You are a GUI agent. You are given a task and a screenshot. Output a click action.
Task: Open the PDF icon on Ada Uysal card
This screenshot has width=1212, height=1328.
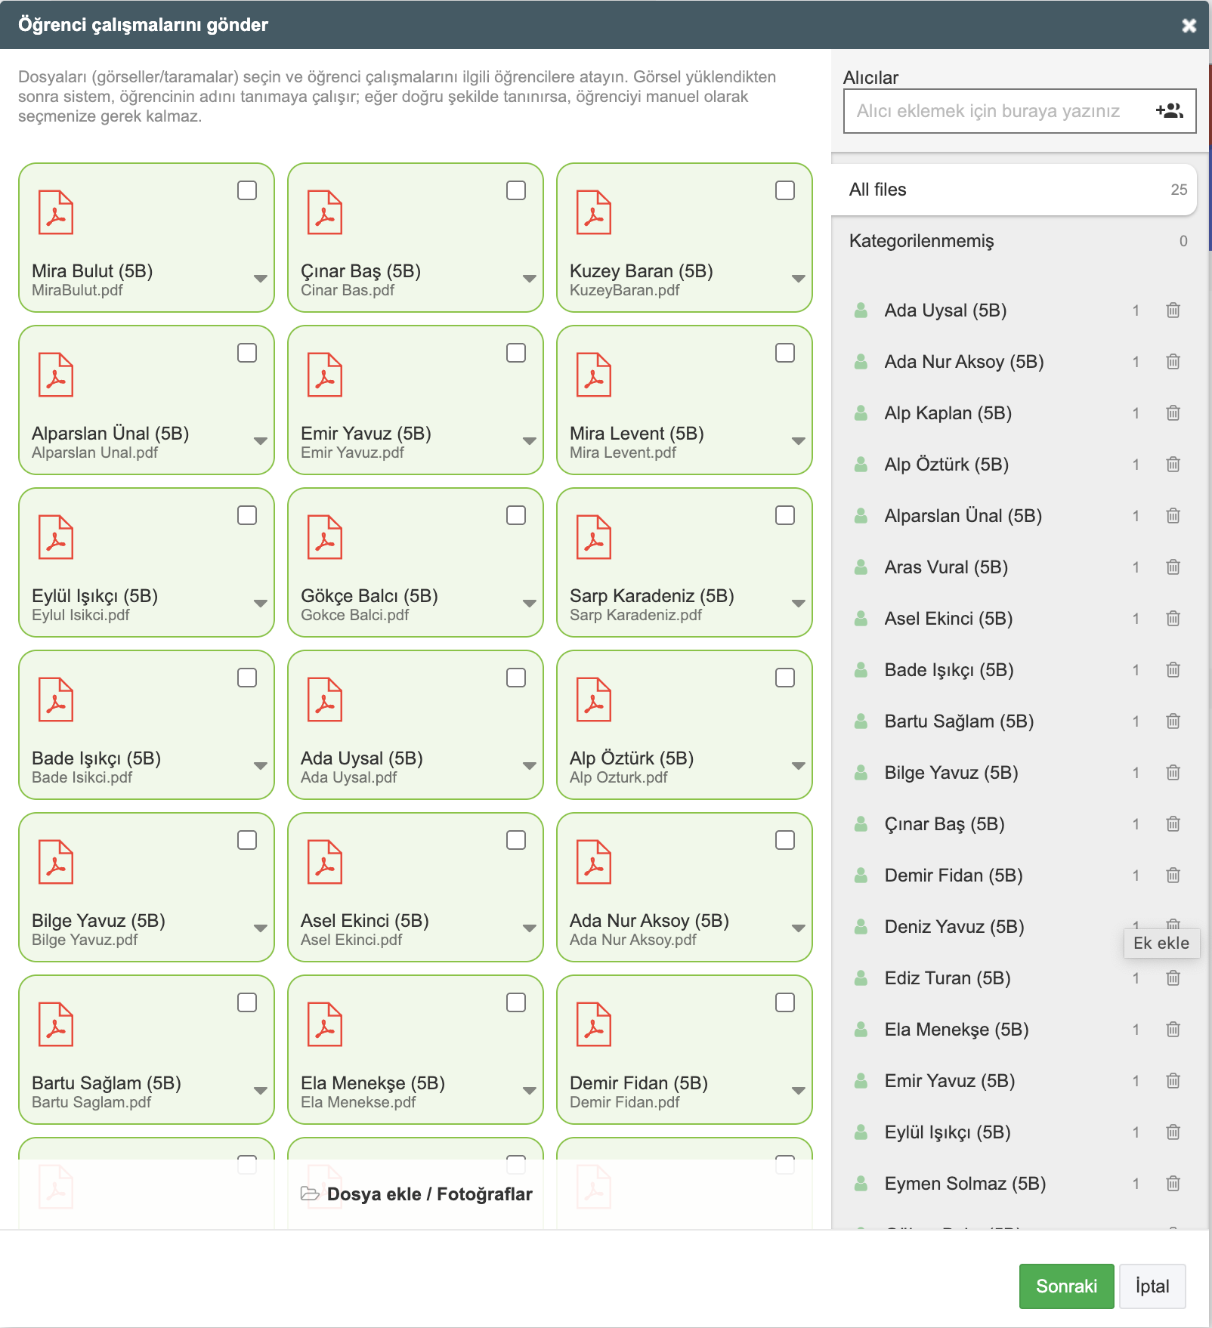(x=325, y=700)
